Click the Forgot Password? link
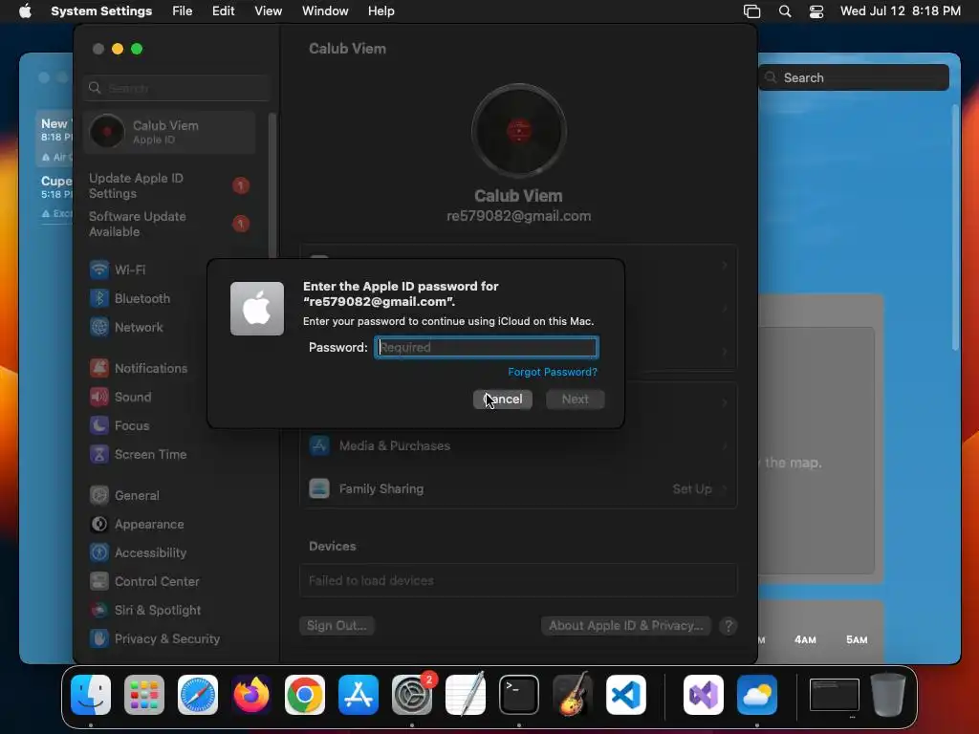Screen dimensions: 979x734 553,372
